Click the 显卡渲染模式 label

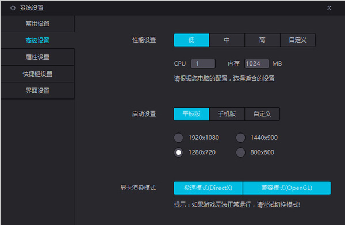(138, 188)
